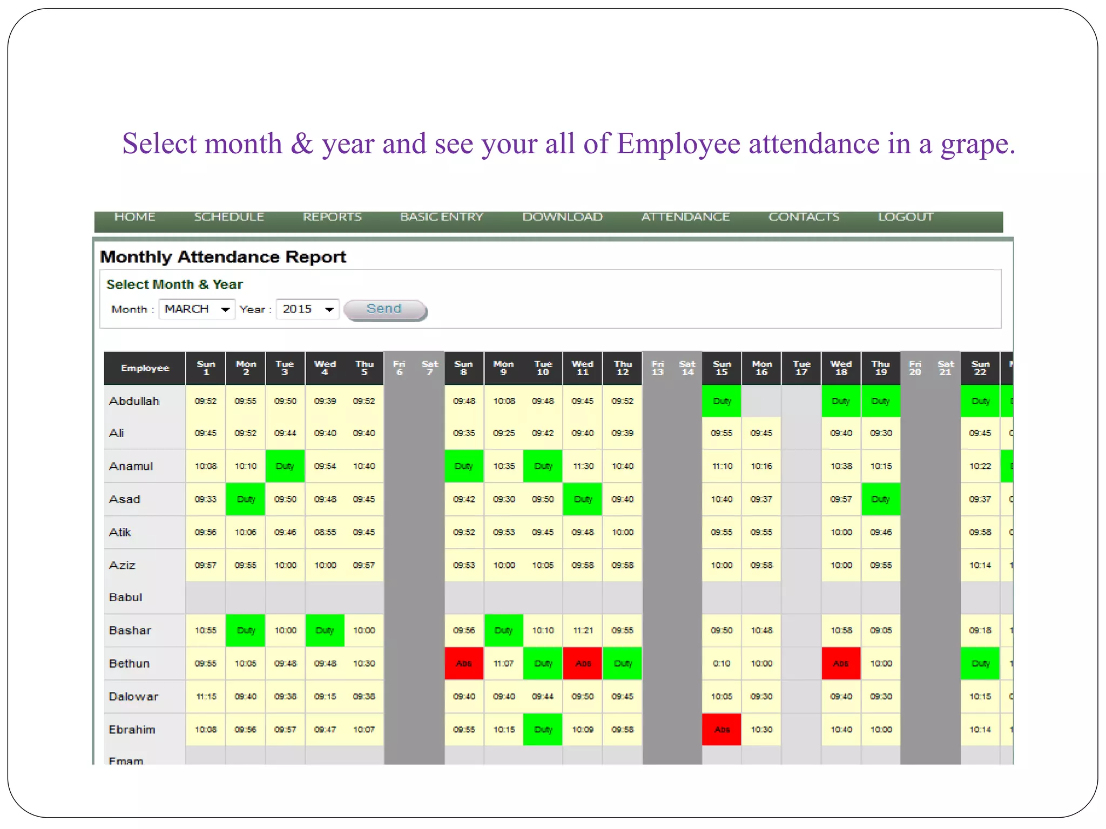Open the DOWNLOAD menu item
Screen dimensions: 1106x829
click(x=562, y=217)
